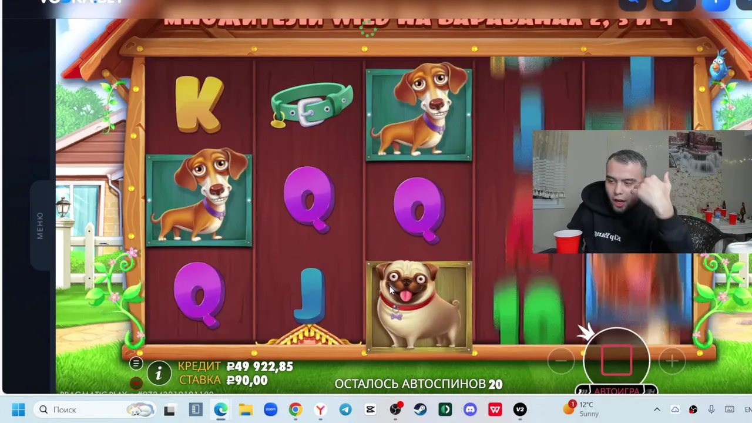Click the green collar symbol on the second reel
752x423 pixels.
click(x=311, y=105)
